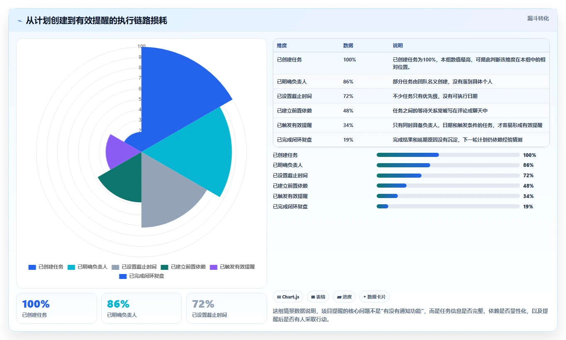Click the 72% value in the table
Screen dimensions: 566x340
[x=348, y=96]
